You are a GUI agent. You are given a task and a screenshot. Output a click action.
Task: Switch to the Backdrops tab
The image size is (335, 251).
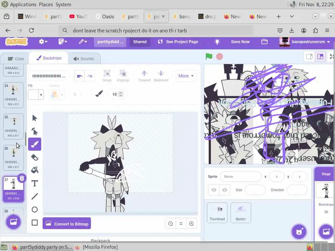tap(49, 58)
